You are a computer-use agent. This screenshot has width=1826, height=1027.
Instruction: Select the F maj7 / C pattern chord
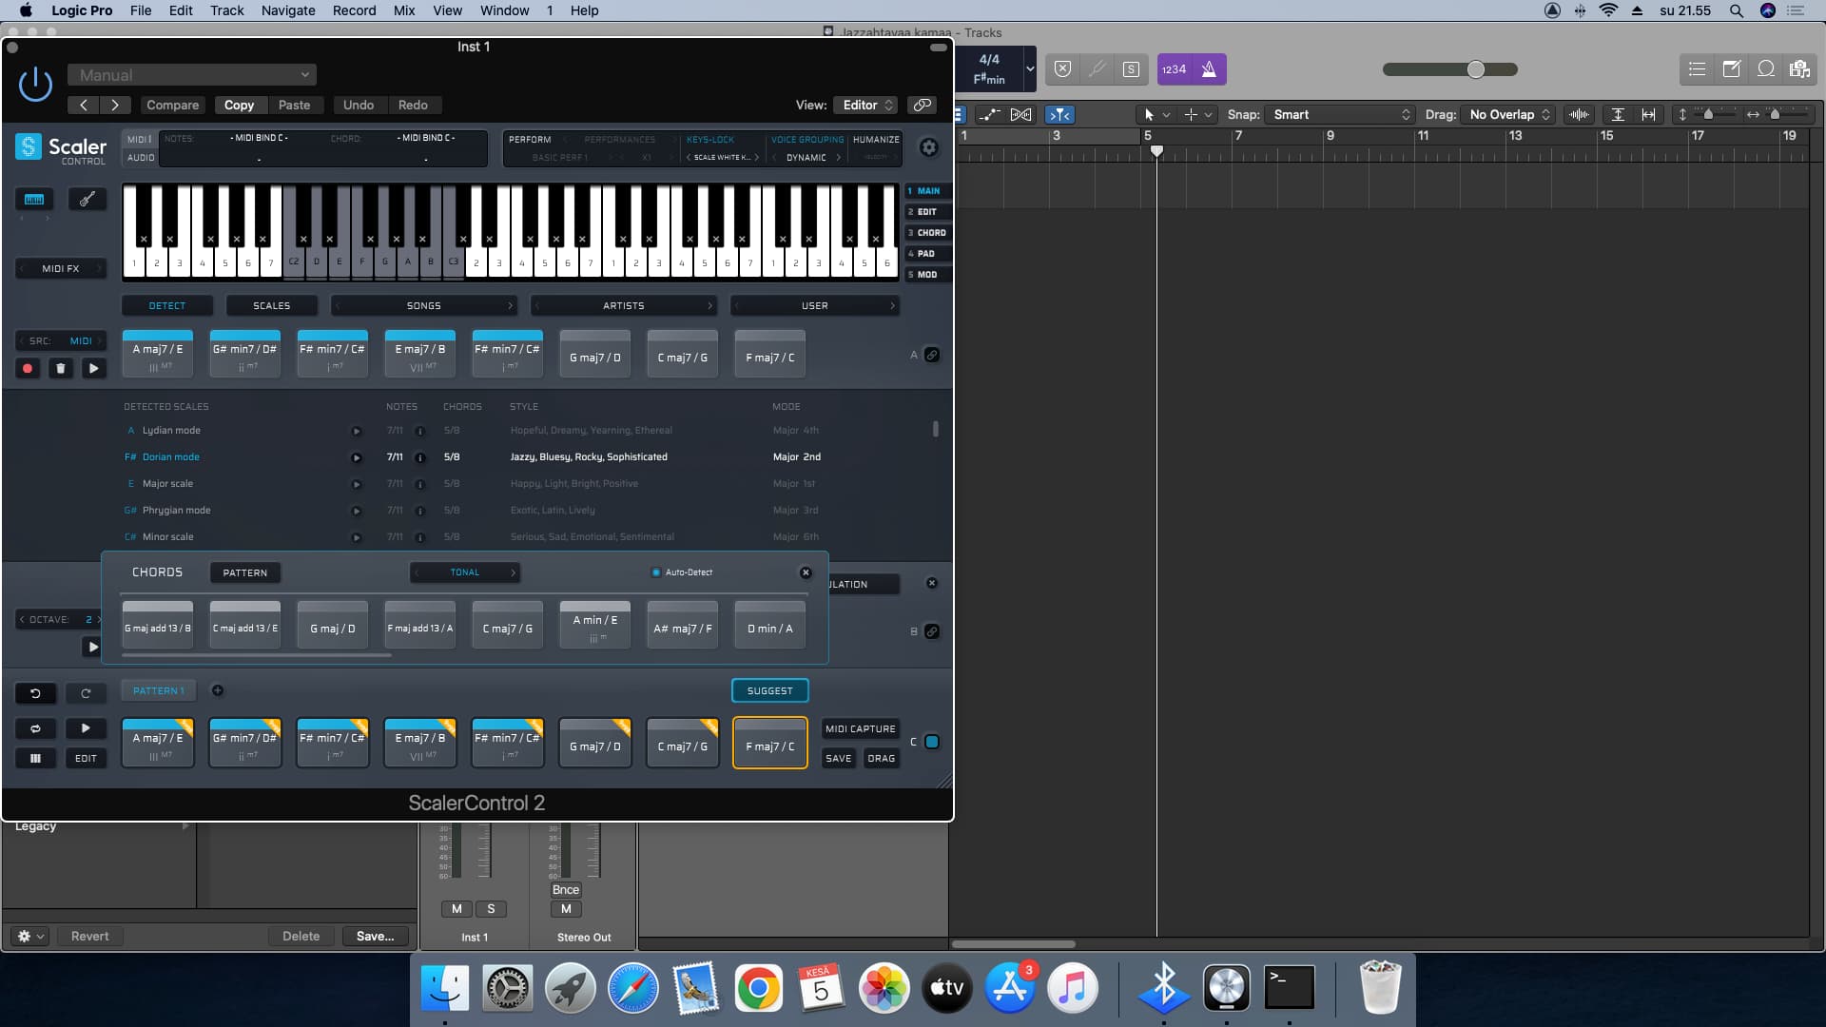[x=769, y=743]
